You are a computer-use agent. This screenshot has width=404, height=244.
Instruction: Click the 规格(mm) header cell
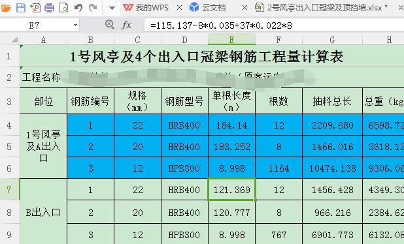tap(137, 101)
